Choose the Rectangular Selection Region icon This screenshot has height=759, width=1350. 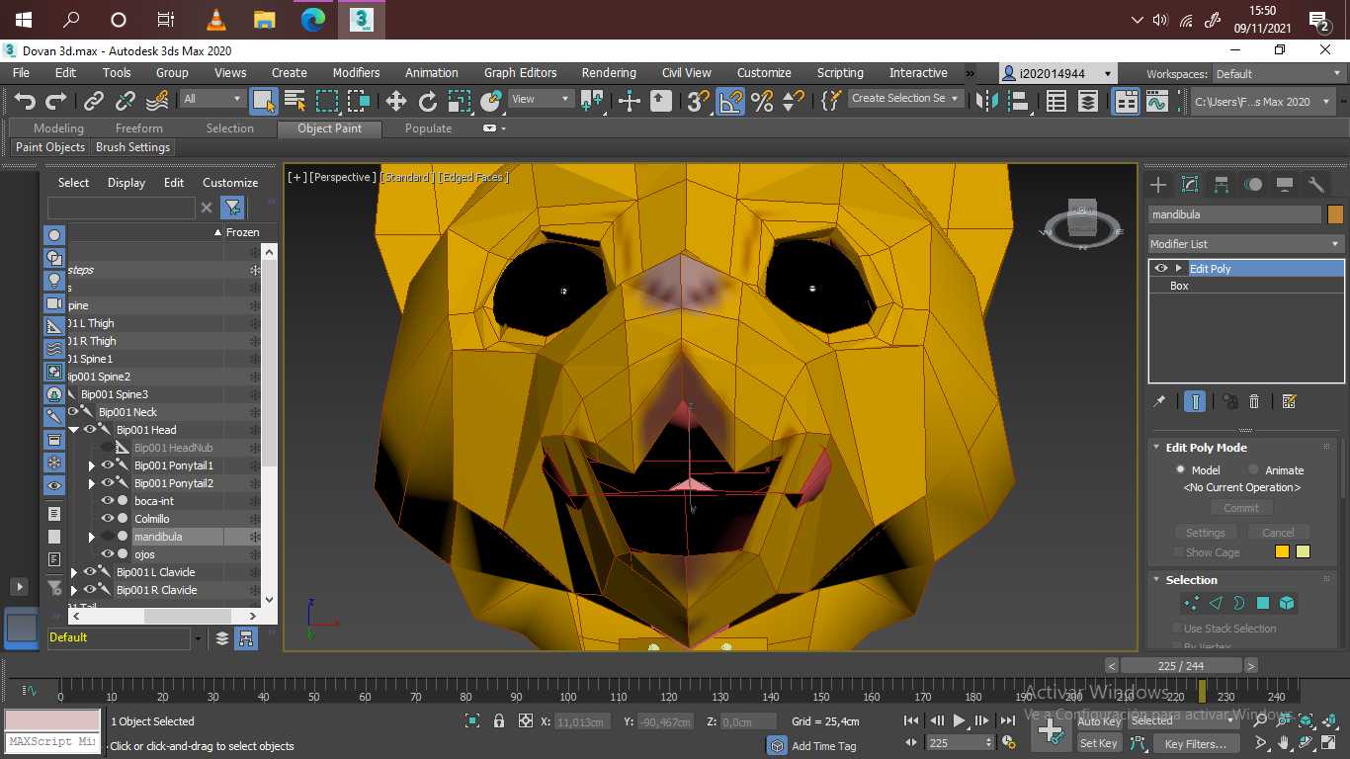327,100
